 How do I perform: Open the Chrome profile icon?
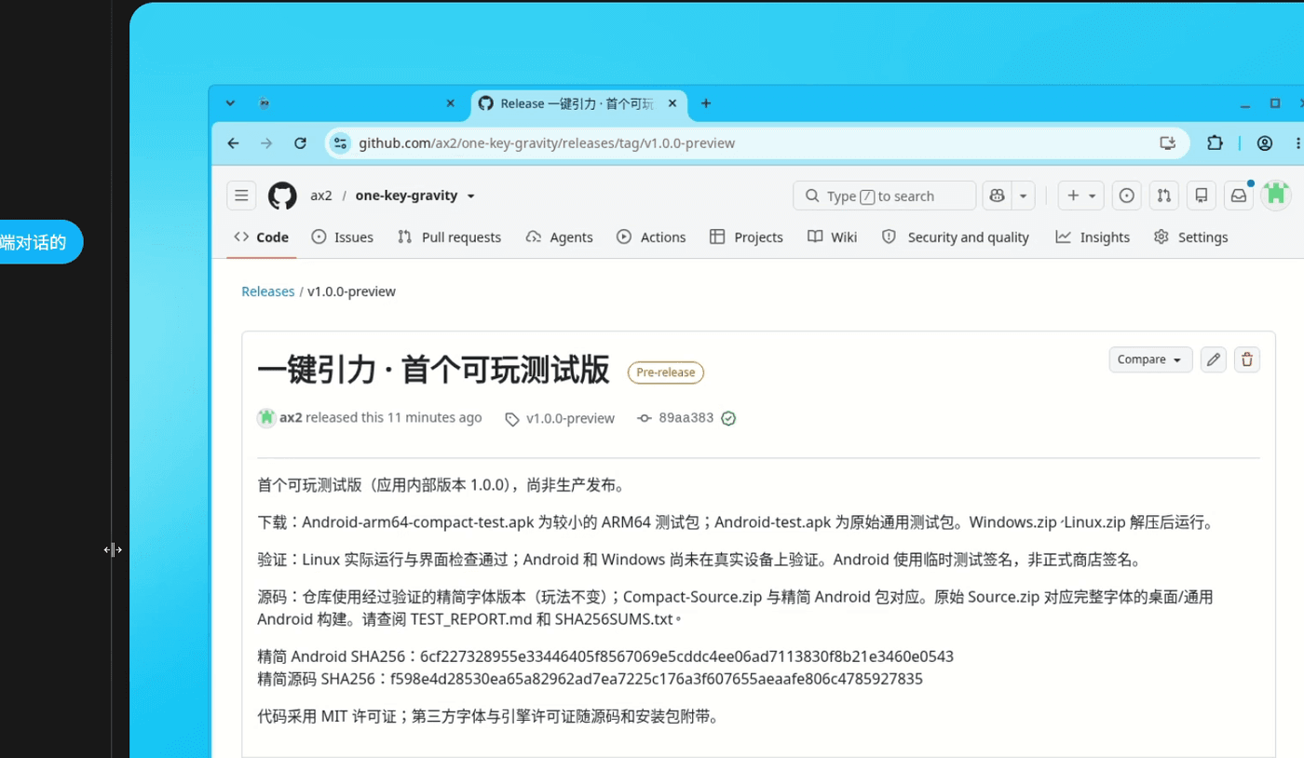click(x=1265, y=143)
